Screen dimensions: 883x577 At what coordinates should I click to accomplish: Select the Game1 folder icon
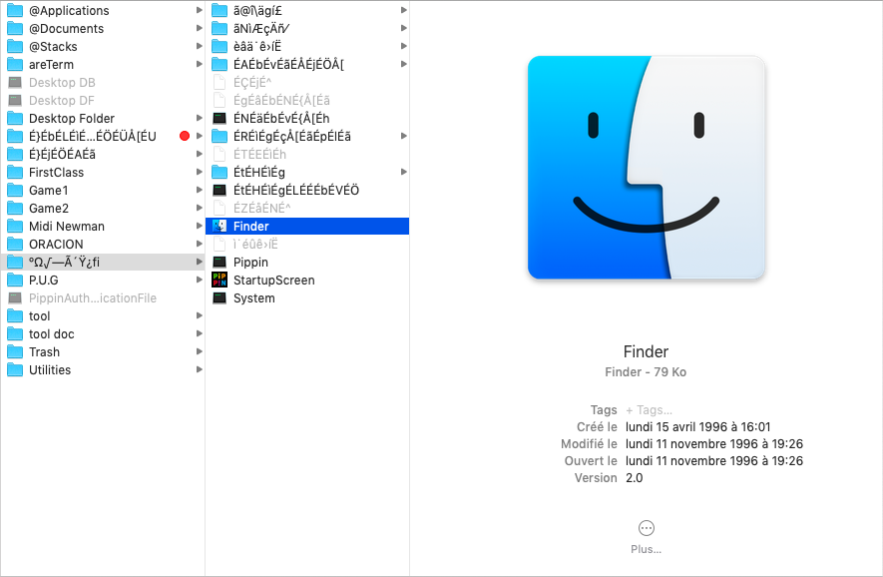(15, 191)
